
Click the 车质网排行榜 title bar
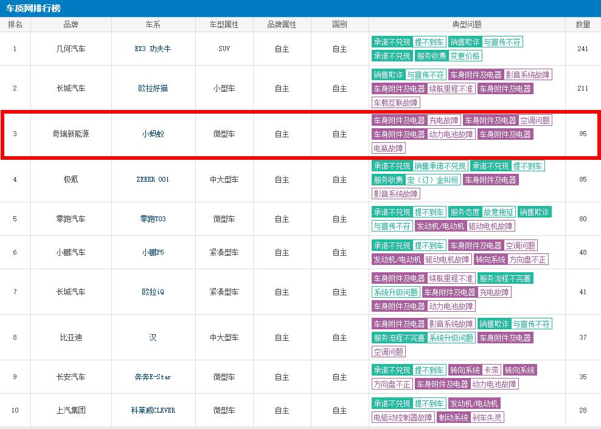click(33, 8)
